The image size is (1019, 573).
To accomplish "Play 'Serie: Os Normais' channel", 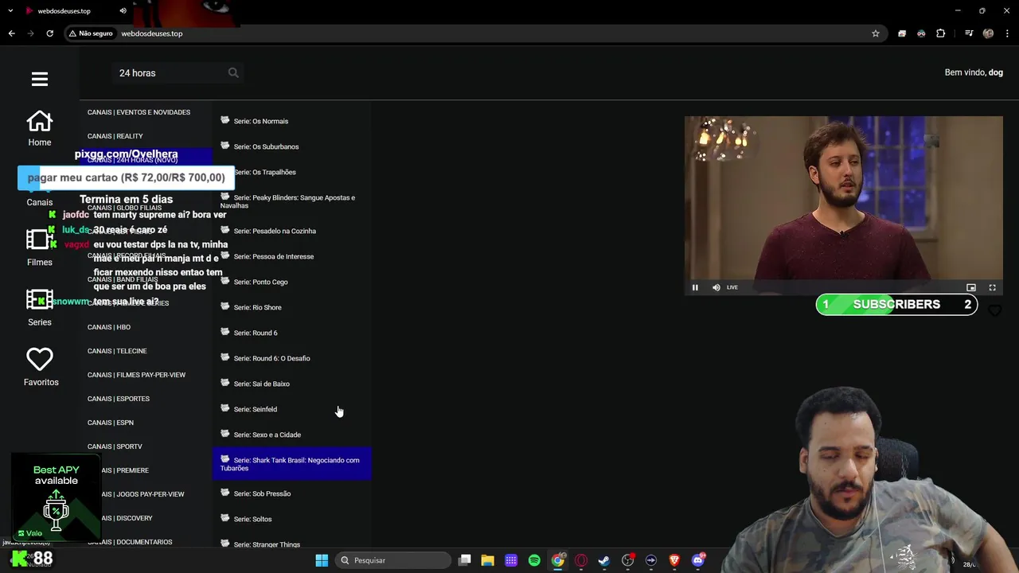I will click(x=291, y=121).
